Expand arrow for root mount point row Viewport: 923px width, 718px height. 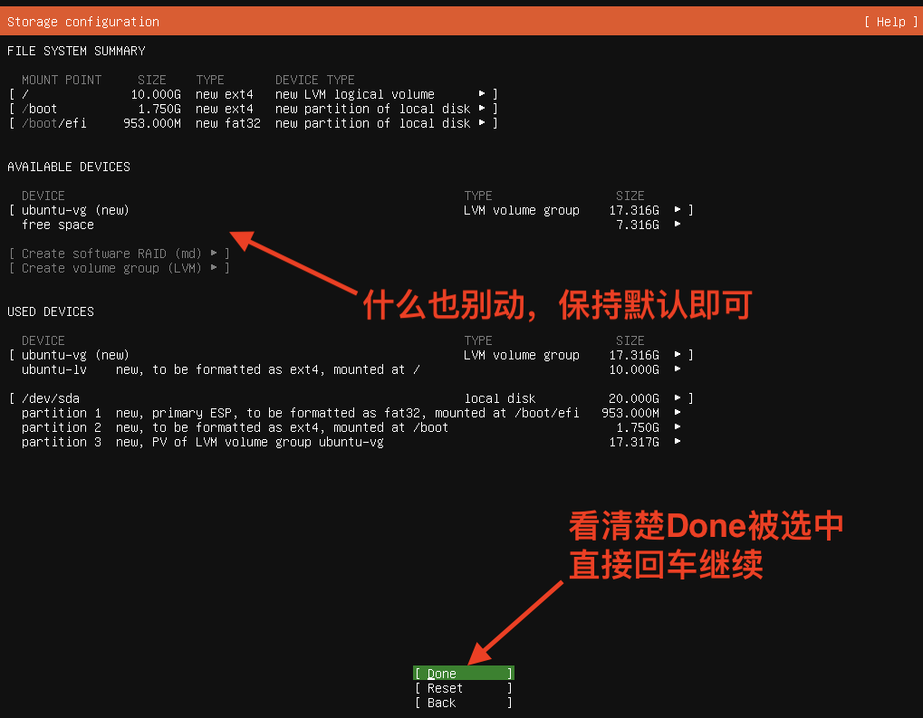coord(482,93)
